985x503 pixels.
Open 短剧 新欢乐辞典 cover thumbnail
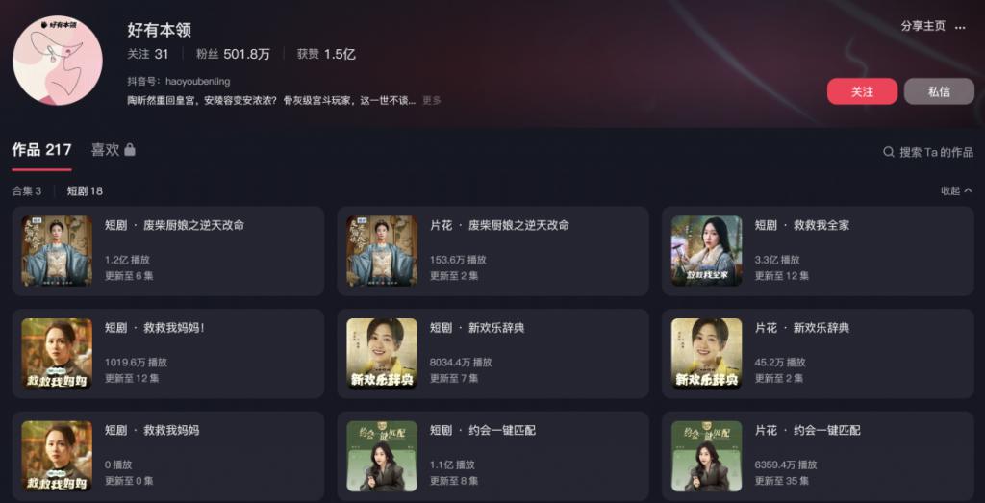tap(382, 354)
